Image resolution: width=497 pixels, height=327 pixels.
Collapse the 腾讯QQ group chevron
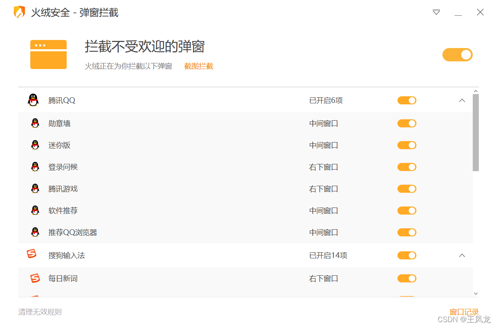point(462,101)
